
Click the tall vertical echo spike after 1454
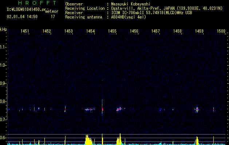(102, 108)
